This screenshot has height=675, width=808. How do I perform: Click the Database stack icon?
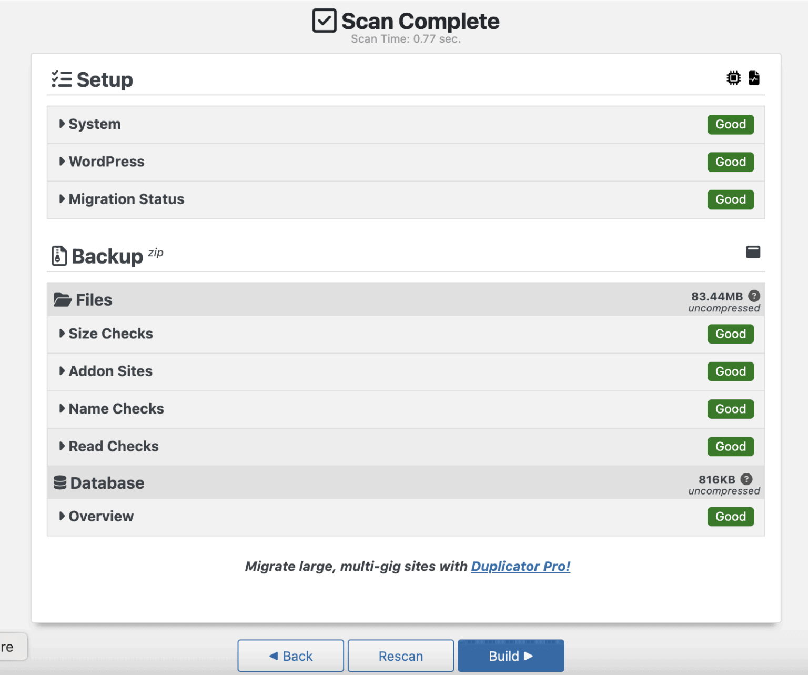[x=60, y=482]
